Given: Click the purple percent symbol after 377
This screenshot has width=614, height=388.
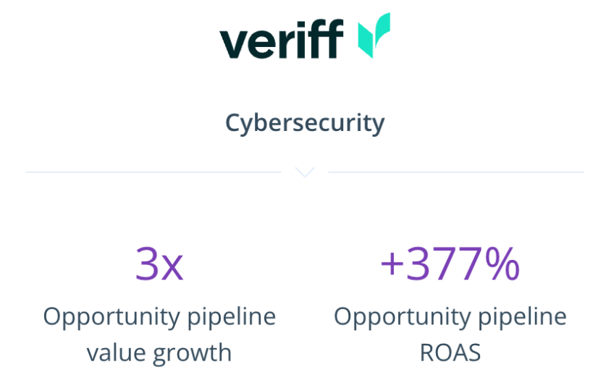Looking at the screenshot, I should [502, 265].
